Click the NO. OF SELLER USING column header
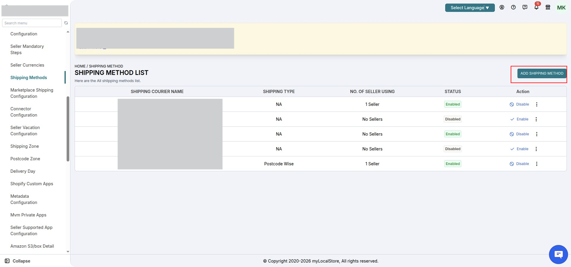The image size is (571, 267). point(372,92)
